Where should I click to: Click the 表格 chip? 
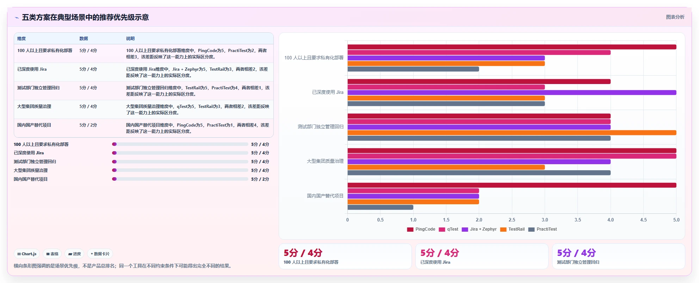pos(52,254)
